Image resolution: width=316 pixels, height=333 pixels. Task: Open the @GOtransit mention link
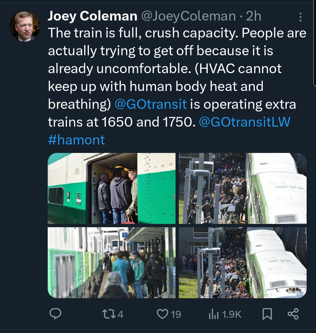pyautogui.click(x=150, y=104)
